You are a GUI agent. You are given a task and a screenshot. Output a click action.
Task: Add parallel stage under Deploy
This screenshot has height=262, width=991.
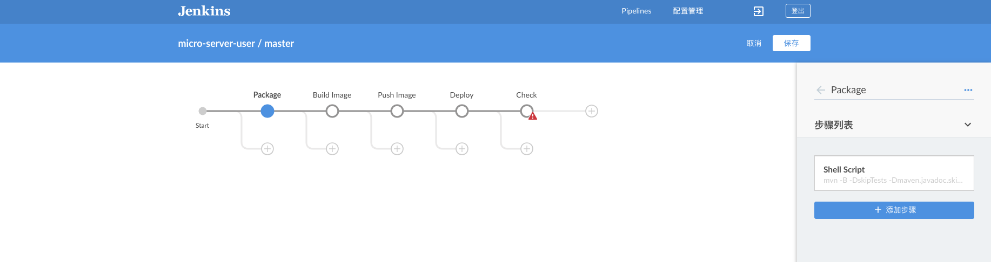point(462,149)
